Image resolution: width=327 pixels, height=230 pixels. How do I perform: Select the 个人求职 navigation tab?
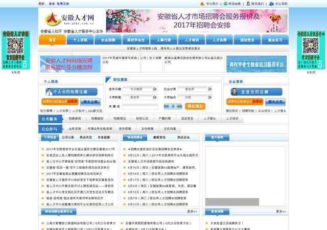[80, 39]
